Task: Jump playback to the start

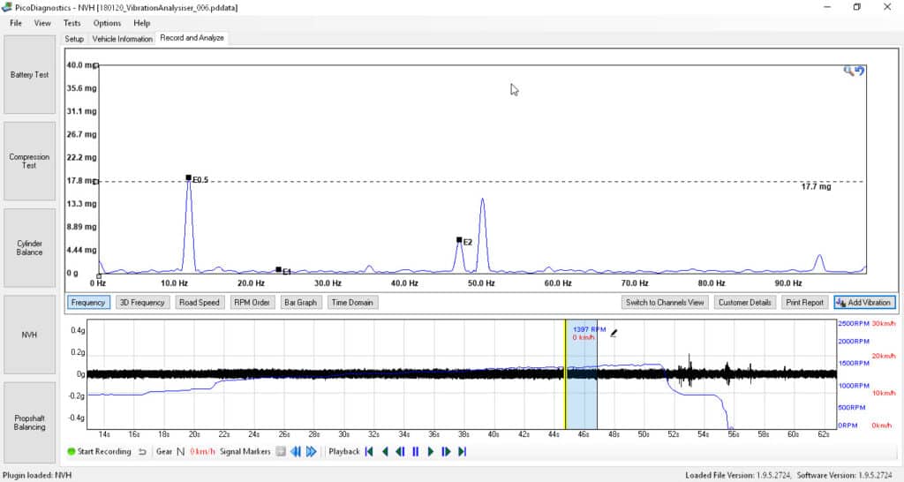Action: pos(369,452)
